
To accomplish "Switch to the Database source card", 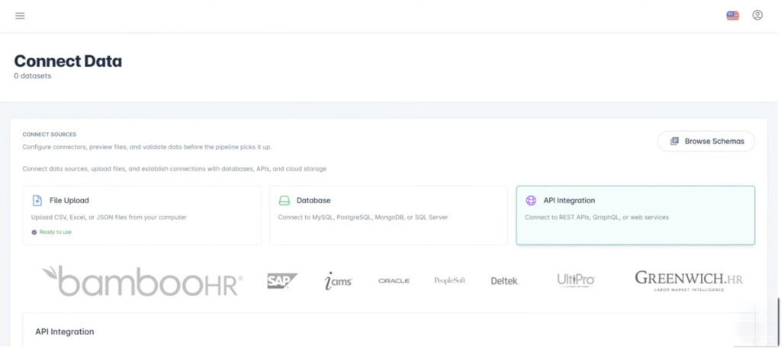I will [x=388, y=216].
